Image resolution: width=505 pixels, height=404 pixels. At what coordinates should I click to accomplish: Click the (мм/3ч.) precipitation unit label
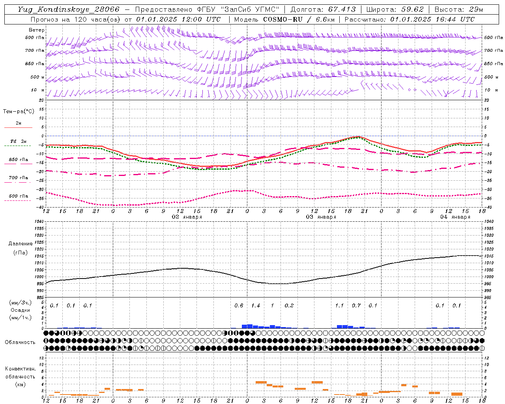click(x=21, y=303)
